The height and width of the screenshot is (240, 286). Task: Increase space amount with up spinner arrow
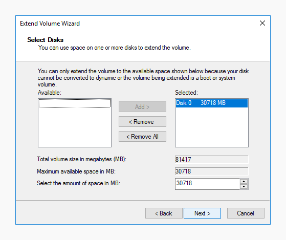(244, 182)
